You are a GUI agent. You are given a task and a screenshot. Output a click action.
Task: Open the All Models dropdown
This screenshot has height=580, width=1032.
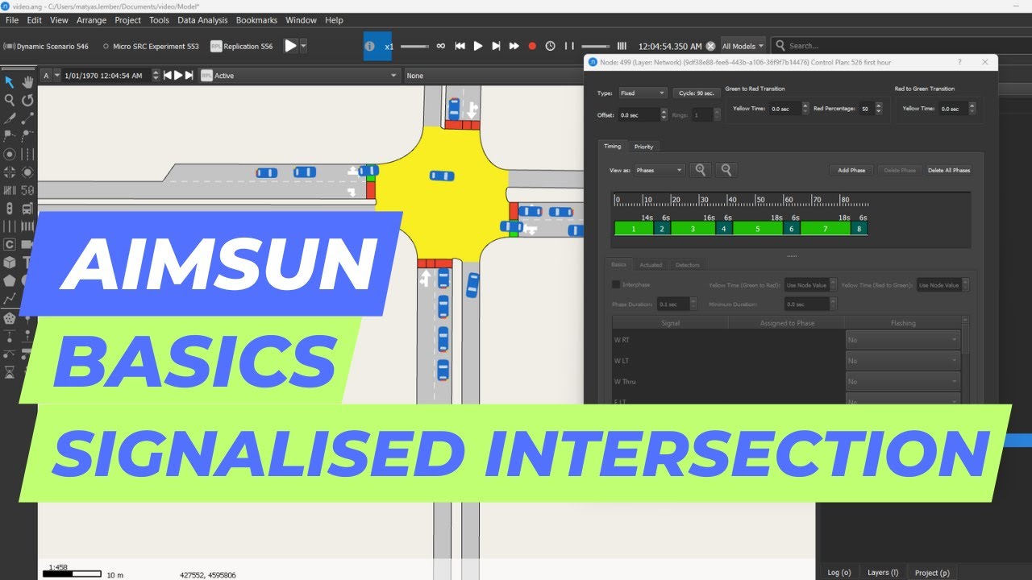743,46
